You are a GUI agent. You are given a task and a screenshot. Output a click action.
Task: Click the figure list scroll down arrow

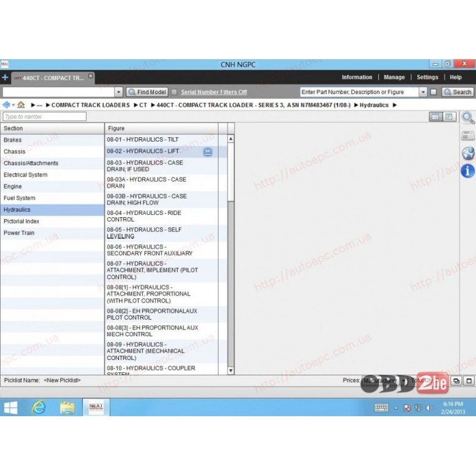[x=231, y=370]
